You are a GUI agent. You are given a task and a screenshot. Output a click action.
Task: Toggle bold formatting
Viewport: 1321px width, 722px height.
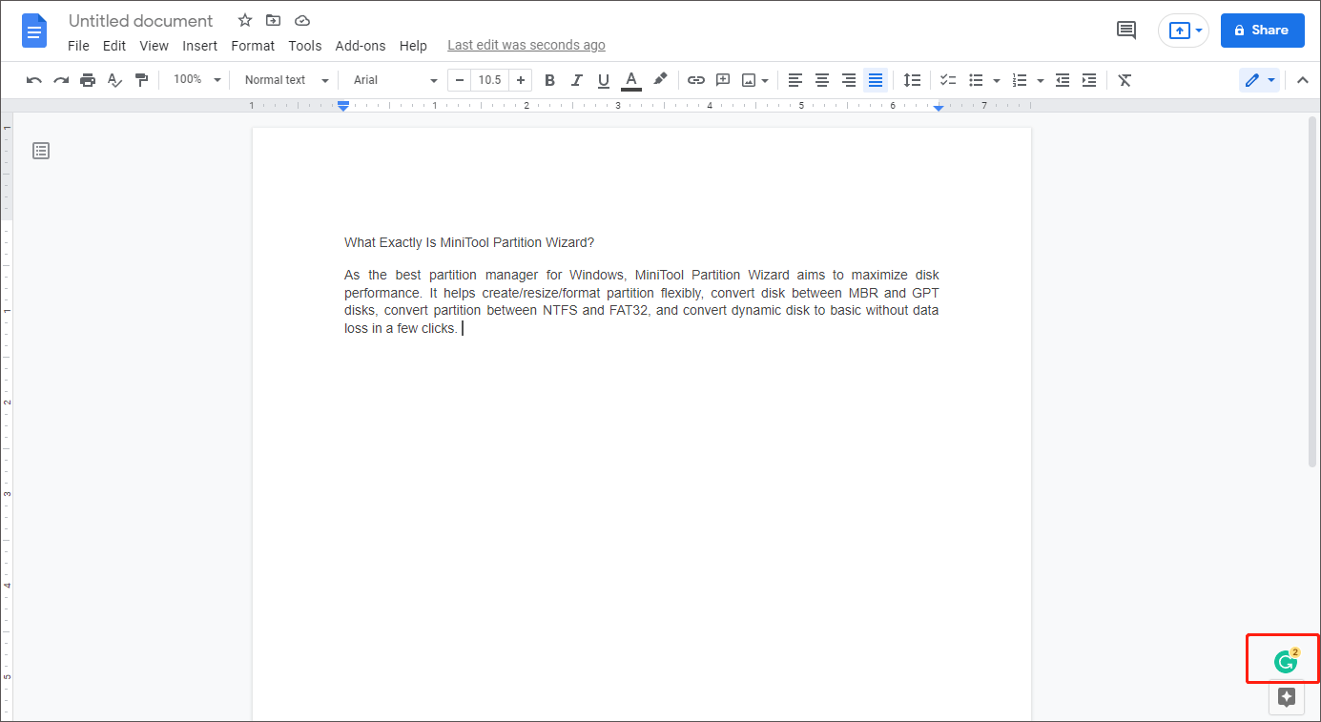click(549, 80)
